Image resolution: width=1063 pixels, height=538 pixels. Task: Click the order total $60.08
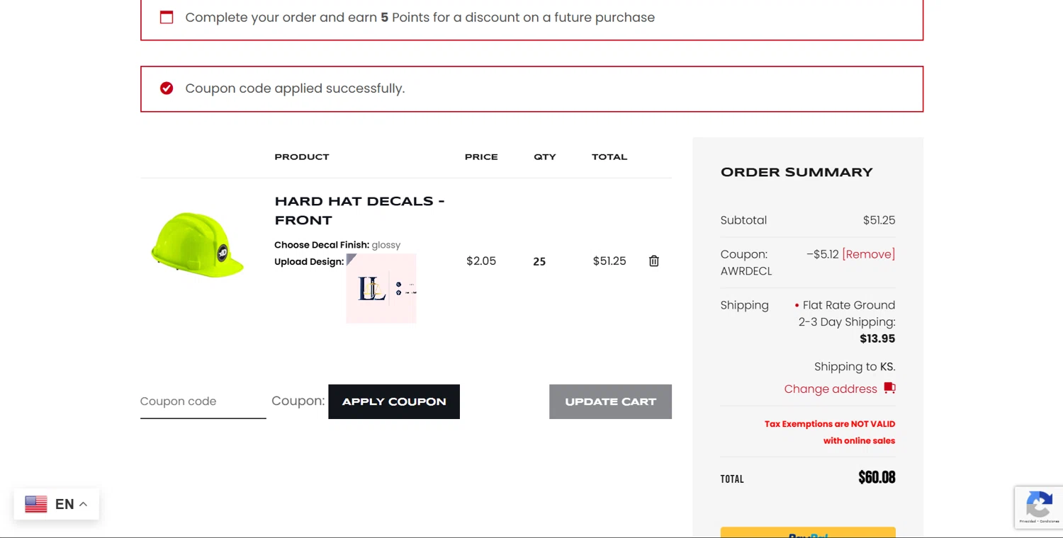click(x=877, y=478)
